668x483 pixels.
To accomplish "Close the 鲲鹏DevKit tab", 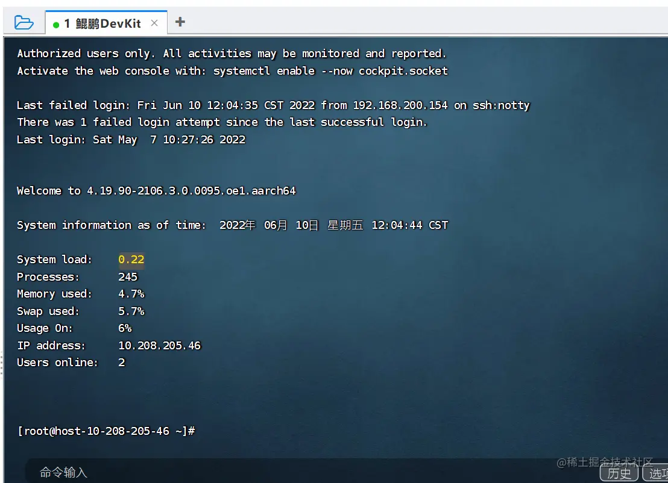I will [x=154, y=23].
